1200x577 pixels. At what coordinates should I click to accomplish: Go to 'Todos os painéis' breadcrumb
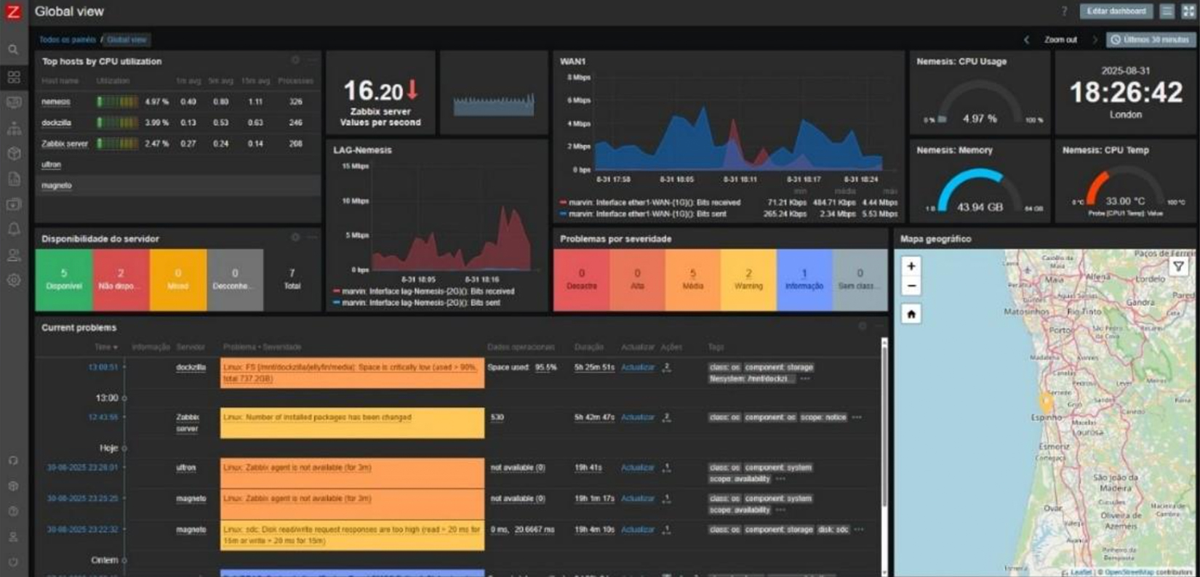[68, 40]
